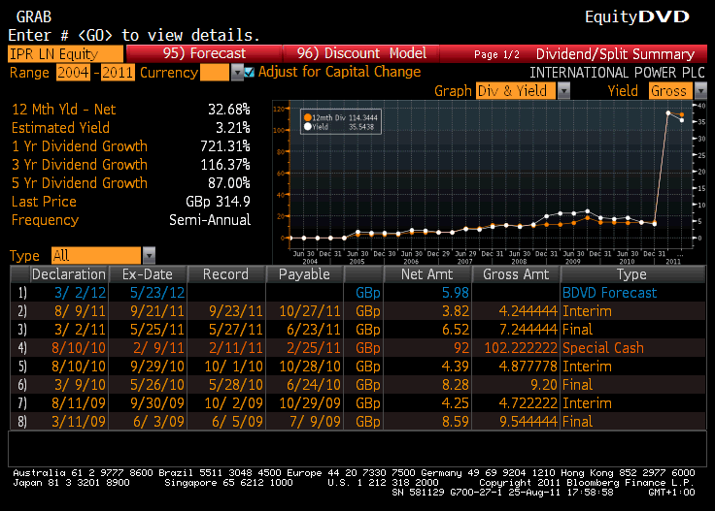Select row 5) number in dividend table
This screenshot has height=511, width=715.
pos(22,367)
